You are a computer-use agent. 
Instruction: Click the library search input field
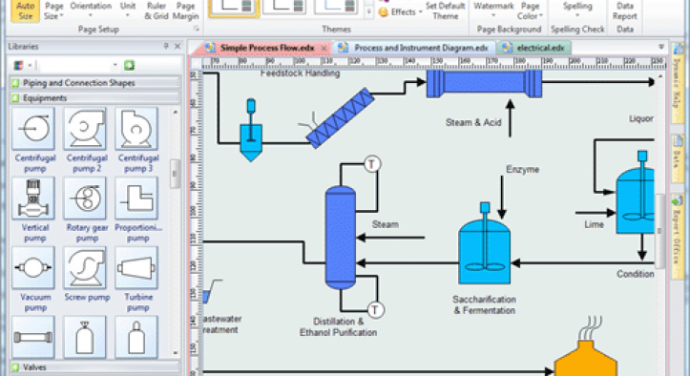click(78, 65)
